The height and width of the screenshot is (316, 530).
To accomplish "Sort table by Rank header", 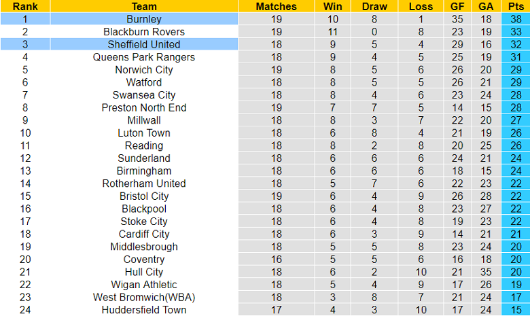I will coord(25,6).
